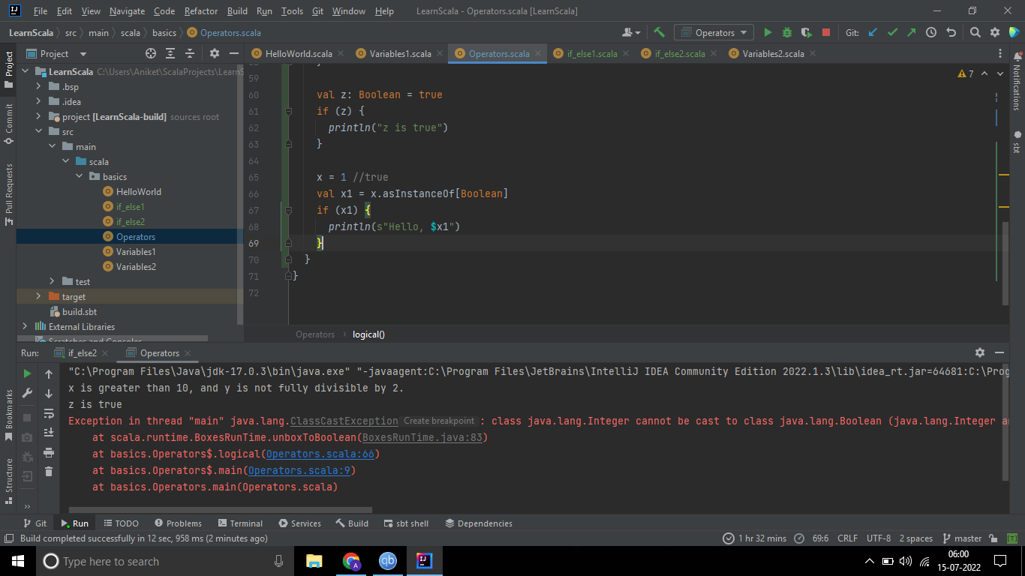The width and height of the screenshot is (1025, 576).
Task: Collapse the src folder
Action: pyautogui.click(x=38, y=131)
